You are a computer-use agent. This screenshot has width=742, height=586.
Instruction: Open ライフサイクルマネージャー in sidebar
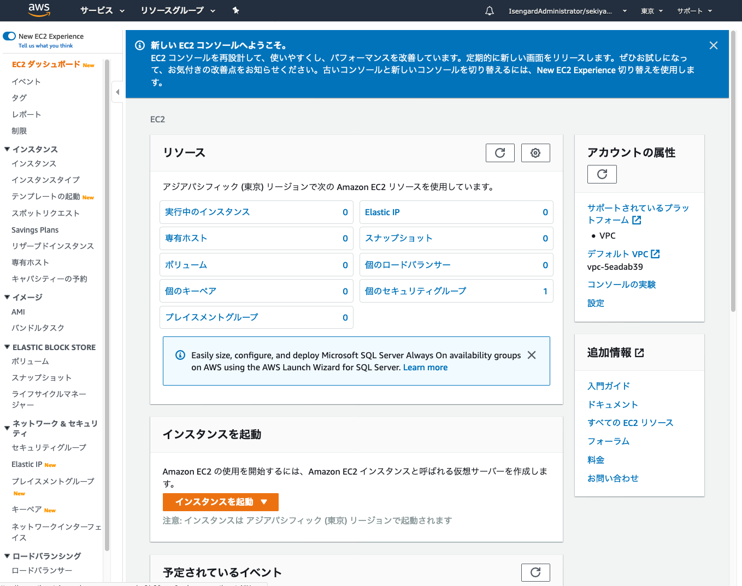[49, 399]
